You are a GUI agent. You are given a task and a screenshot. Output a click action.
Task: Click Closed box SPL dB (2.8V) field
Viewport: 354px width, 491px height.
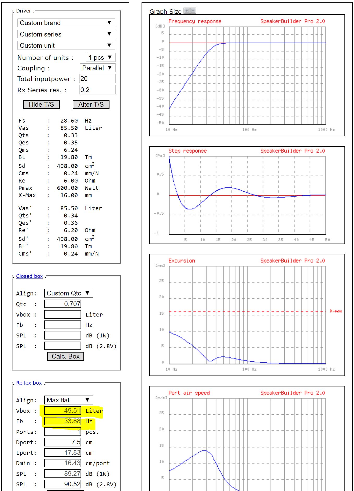(63, 346)
